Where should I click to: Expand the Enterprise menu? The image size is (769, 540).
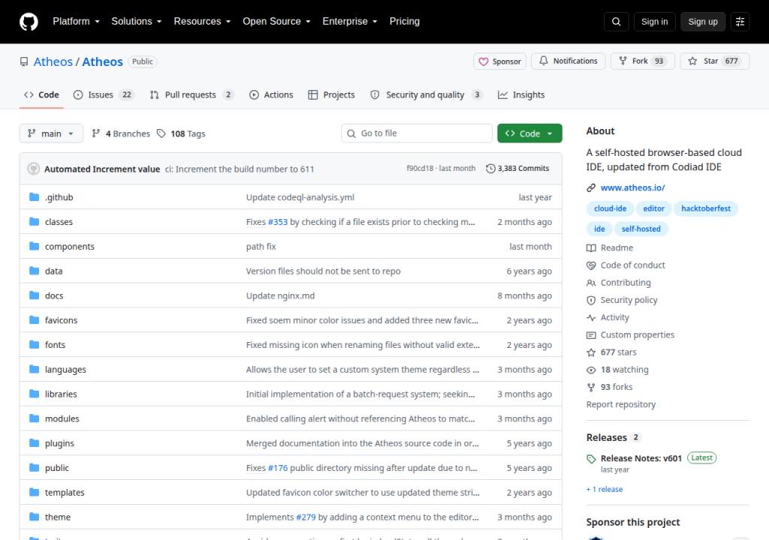pyautogui.click(x=350, y=22)
